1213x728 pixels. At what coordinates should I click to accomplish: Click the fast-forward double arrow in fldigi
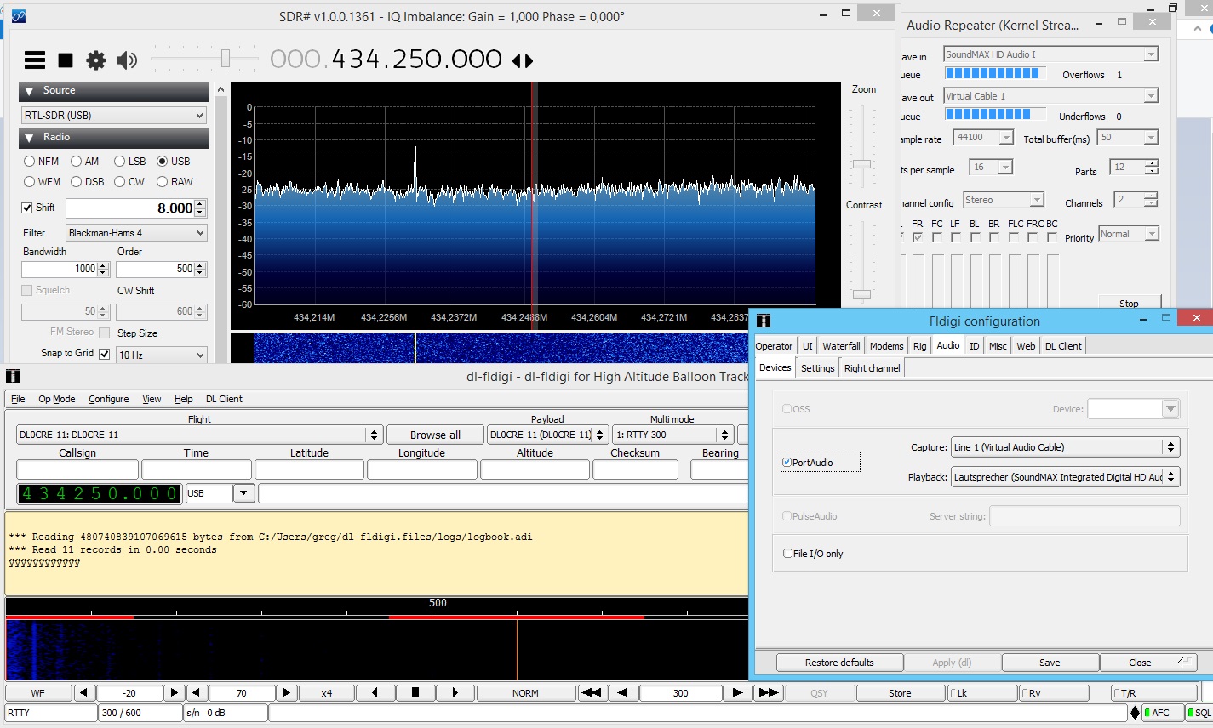(768, 693)
